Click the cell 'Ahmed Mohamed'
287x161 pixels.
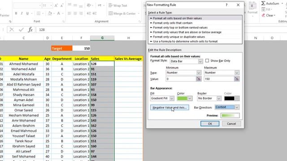(x=23, y=64)
